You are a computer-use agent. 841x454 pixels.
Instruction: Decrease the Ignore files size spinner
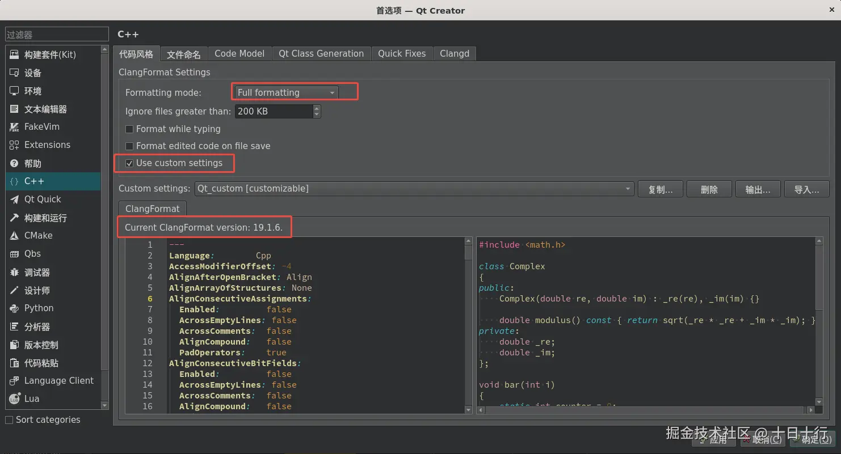click(317, 114)
